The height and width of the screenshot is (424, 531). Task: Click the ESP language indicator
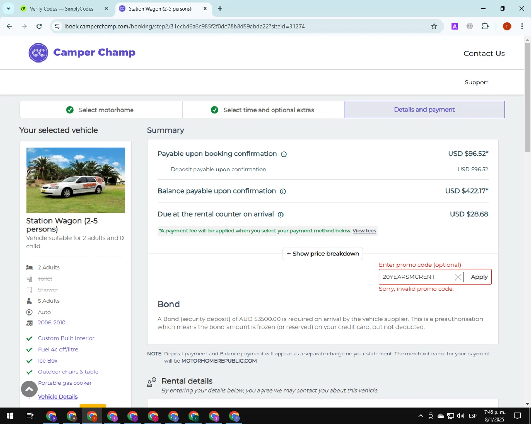[473, 416]
